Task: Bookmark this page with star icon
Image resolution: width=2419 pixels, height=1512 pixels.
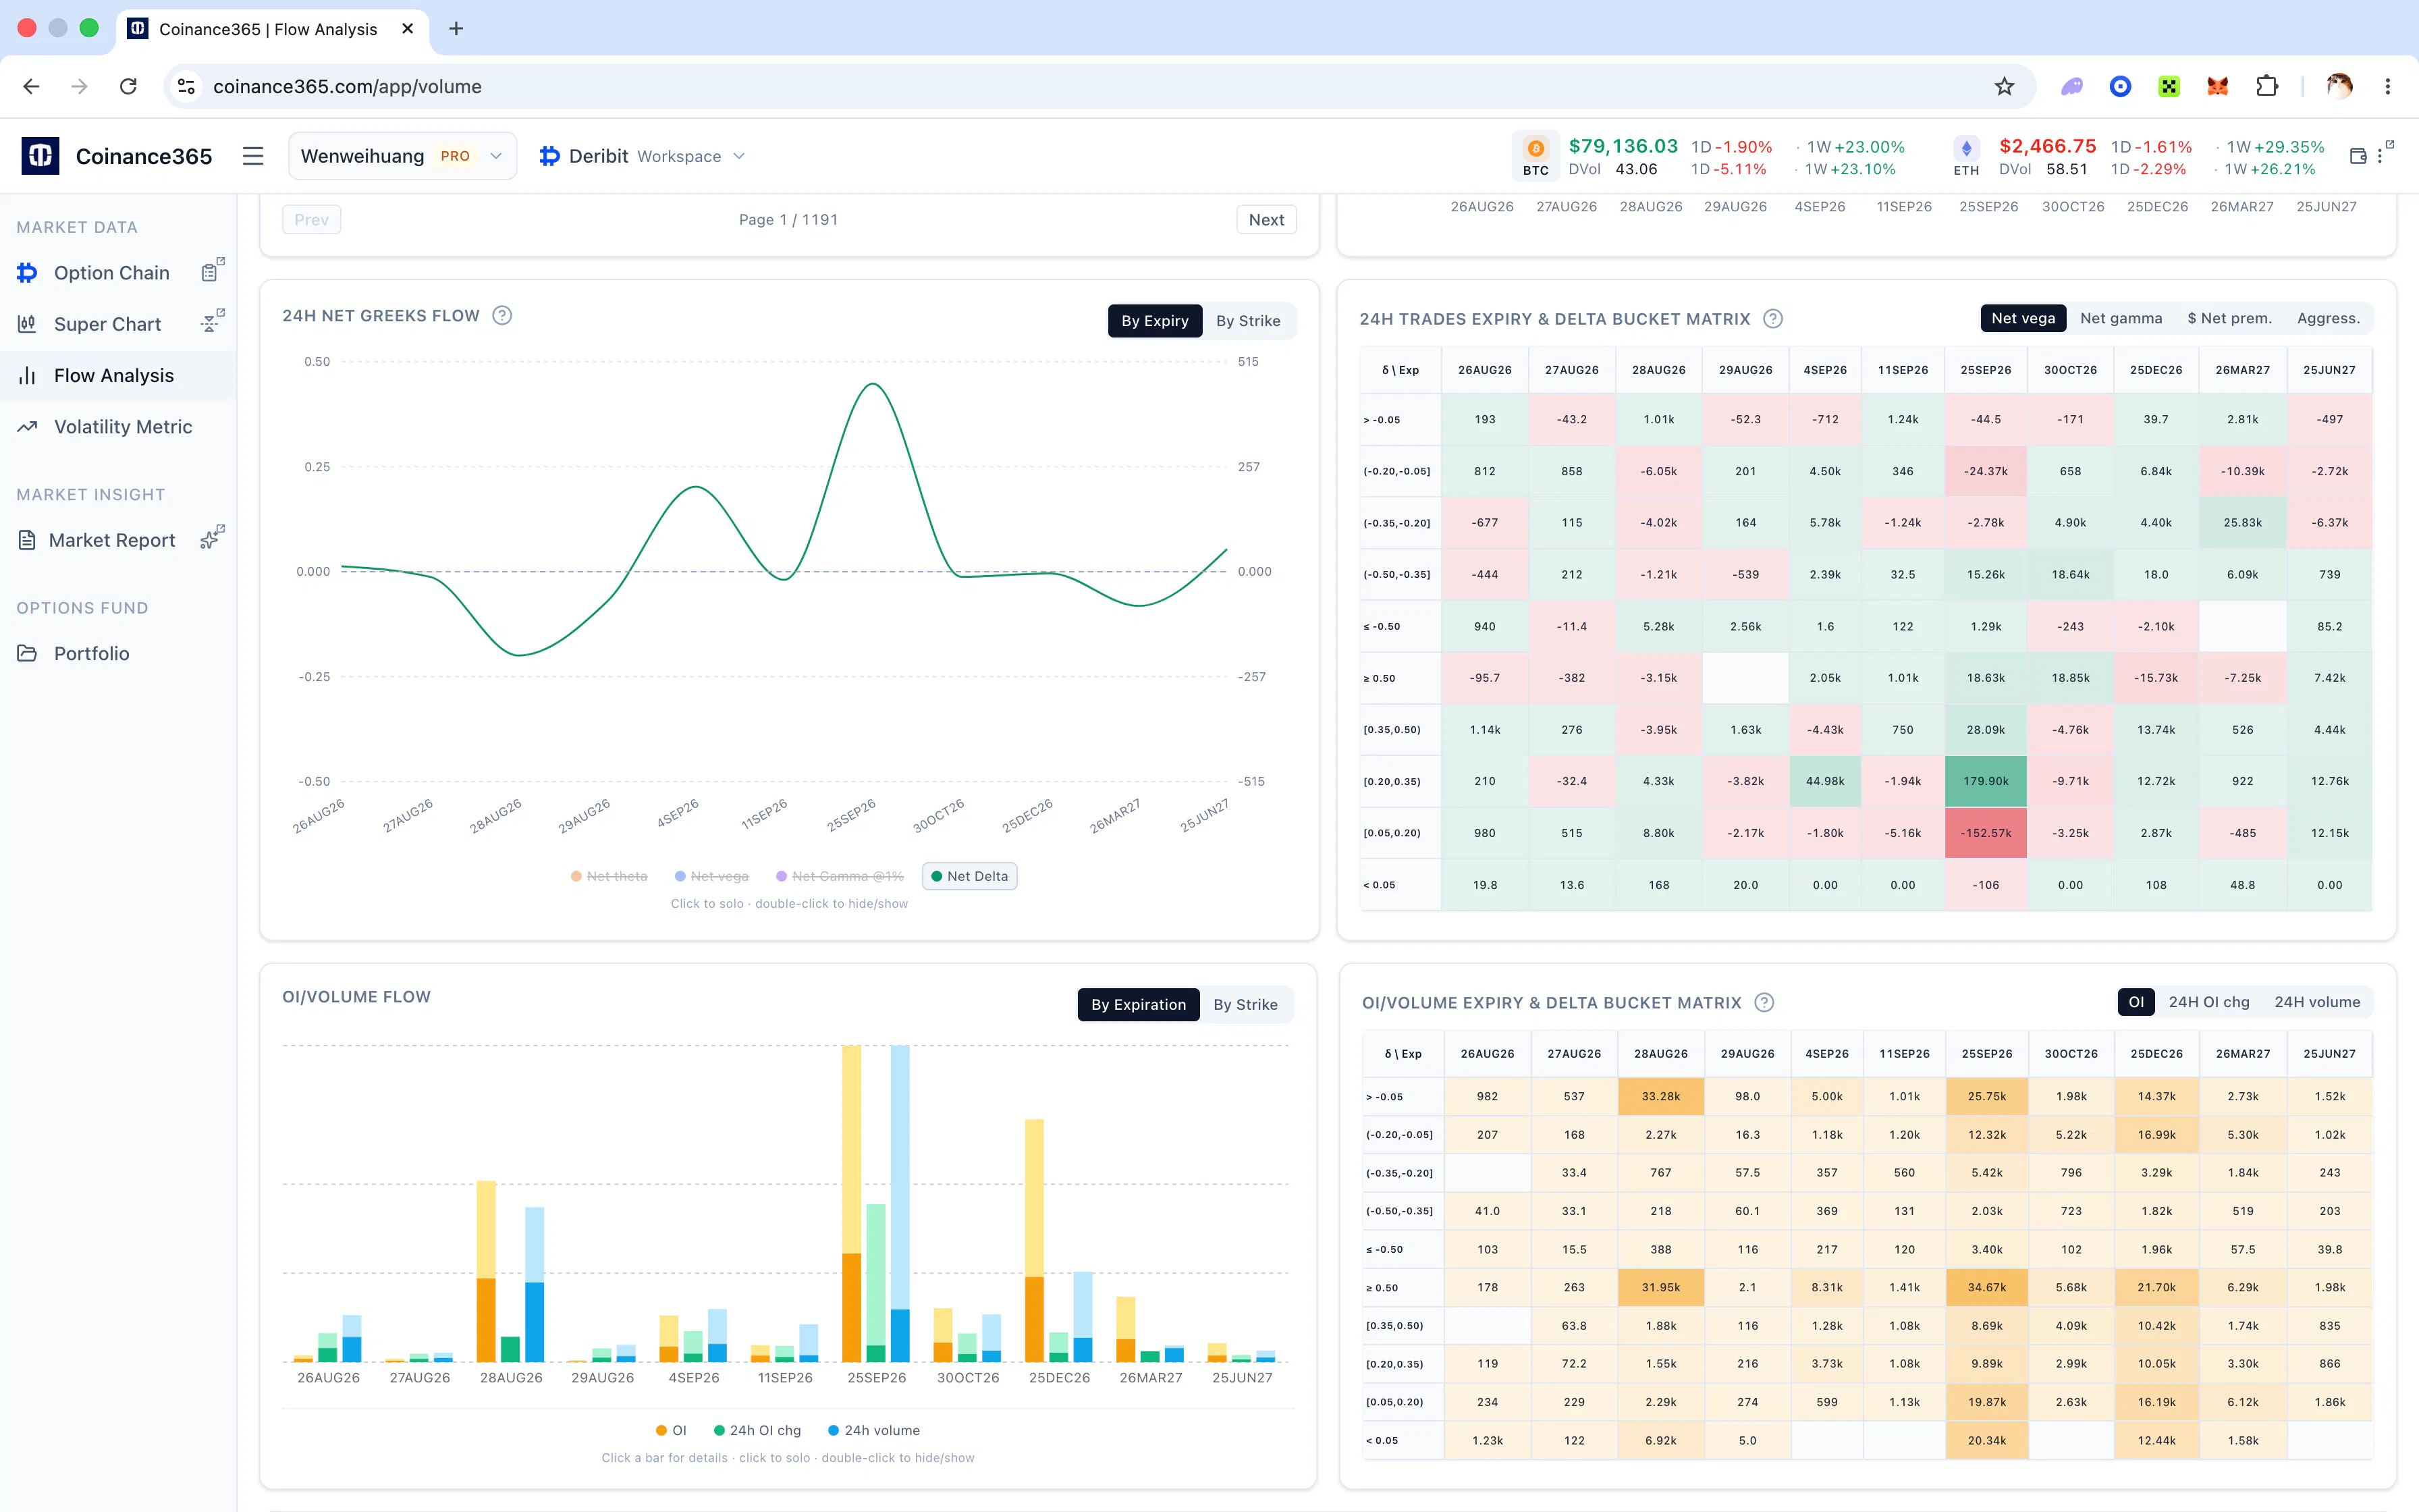Action: (2004, 86)
